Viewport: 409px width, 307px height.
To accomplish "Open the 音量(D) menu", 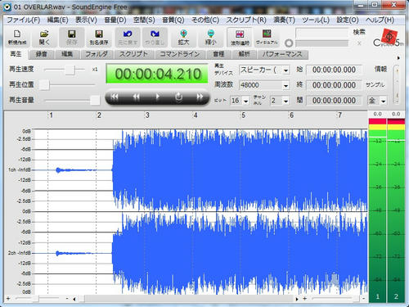I will point(115,20).
